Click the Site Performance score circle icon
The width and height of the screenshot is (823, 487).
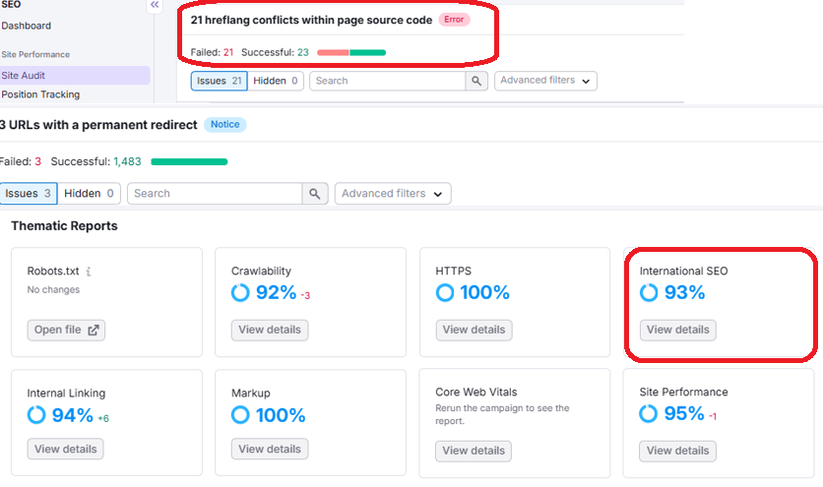click(648, 413)
